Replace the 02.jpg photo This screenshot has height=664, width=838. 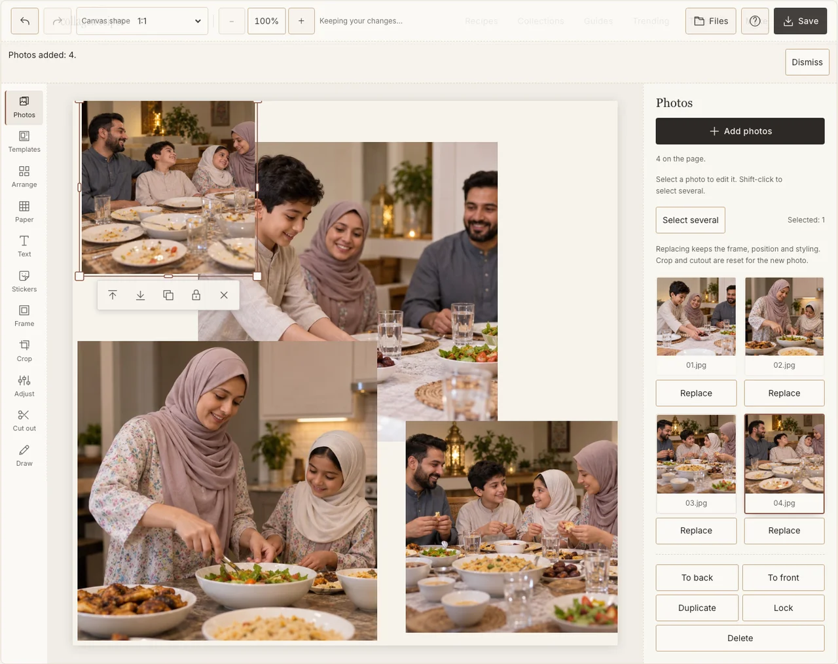[x=784, y=393]
